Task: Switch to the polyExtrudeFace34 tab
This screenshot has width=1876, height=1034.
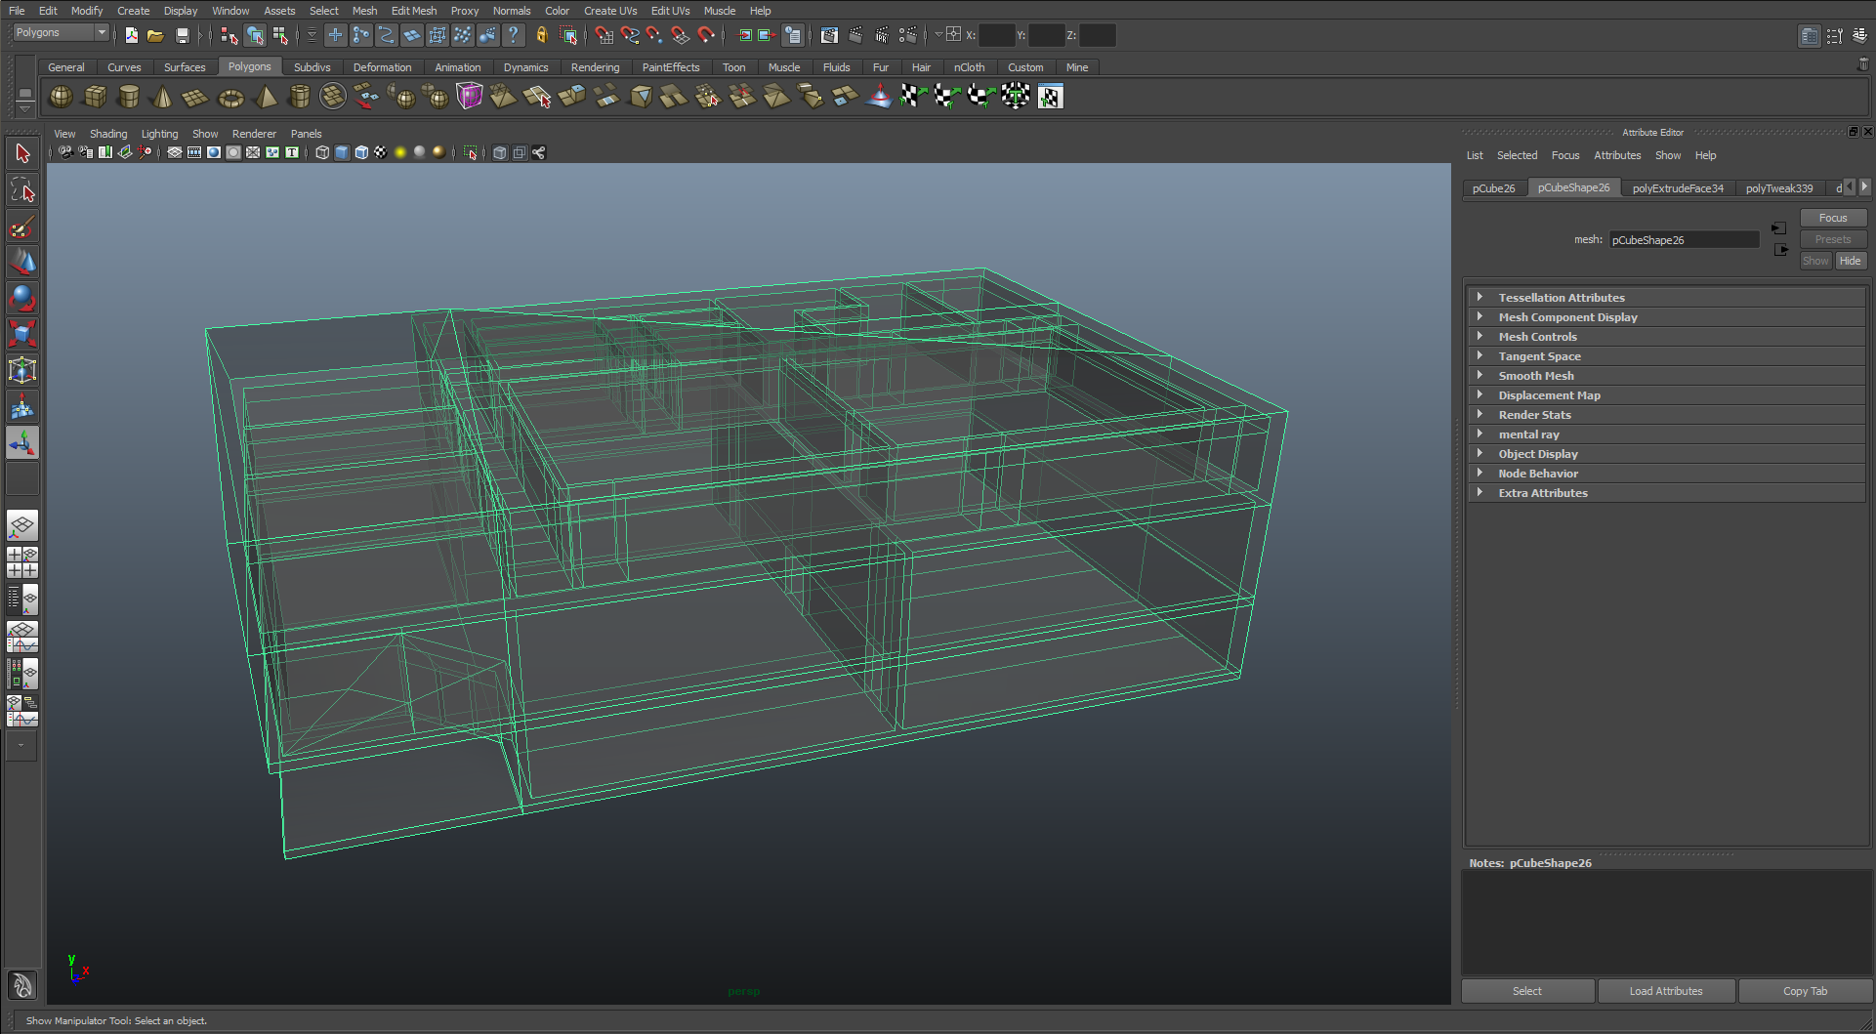Action: [x=1678, y=187]
